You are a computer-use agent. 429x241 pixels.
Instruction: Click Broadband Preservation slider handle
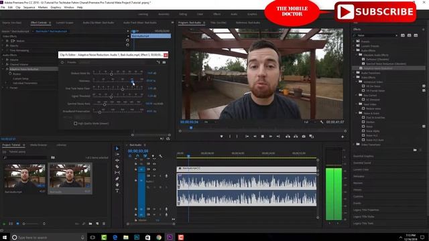(x=100, y=112)
